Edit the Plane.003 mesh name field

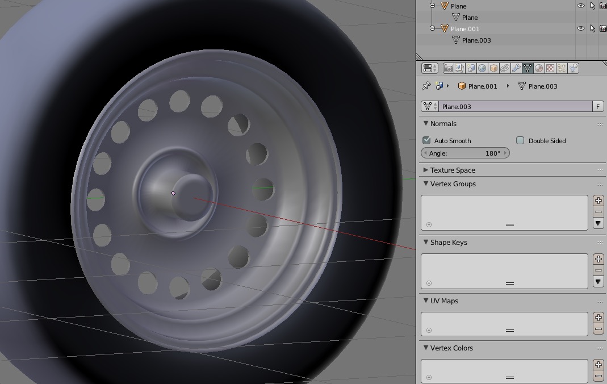(515, 106)
